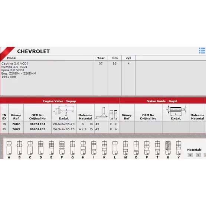Click the IN row label
The width and height of the screenshot is (206, 206).
pos(4,124)
